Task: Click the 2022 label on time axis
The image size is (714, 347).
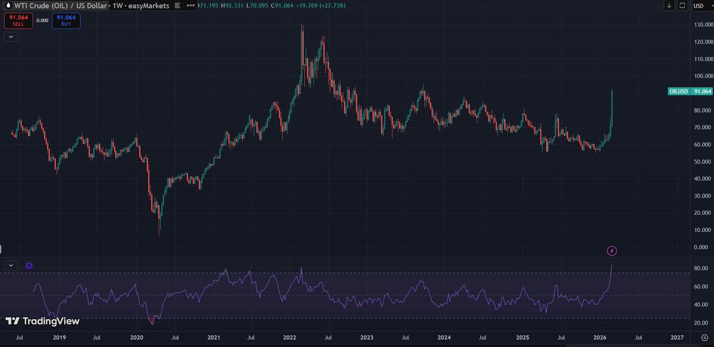Action: point(290,337)
